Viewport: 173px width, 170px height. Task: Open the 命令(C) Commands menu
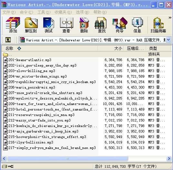tap(26, 12)
